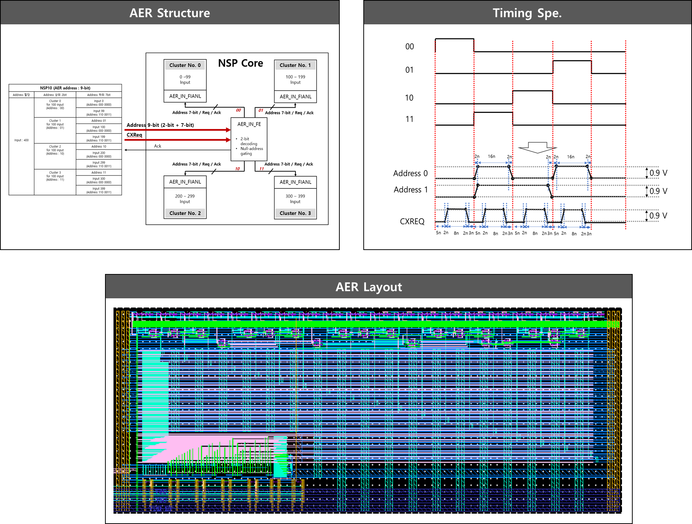
Task: Click the AER_IN_FE central decoder block
Action: tap(249, 139)
